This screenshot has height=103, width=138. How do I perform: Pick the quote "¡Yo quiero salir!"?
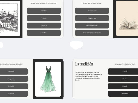coord(92,18)
